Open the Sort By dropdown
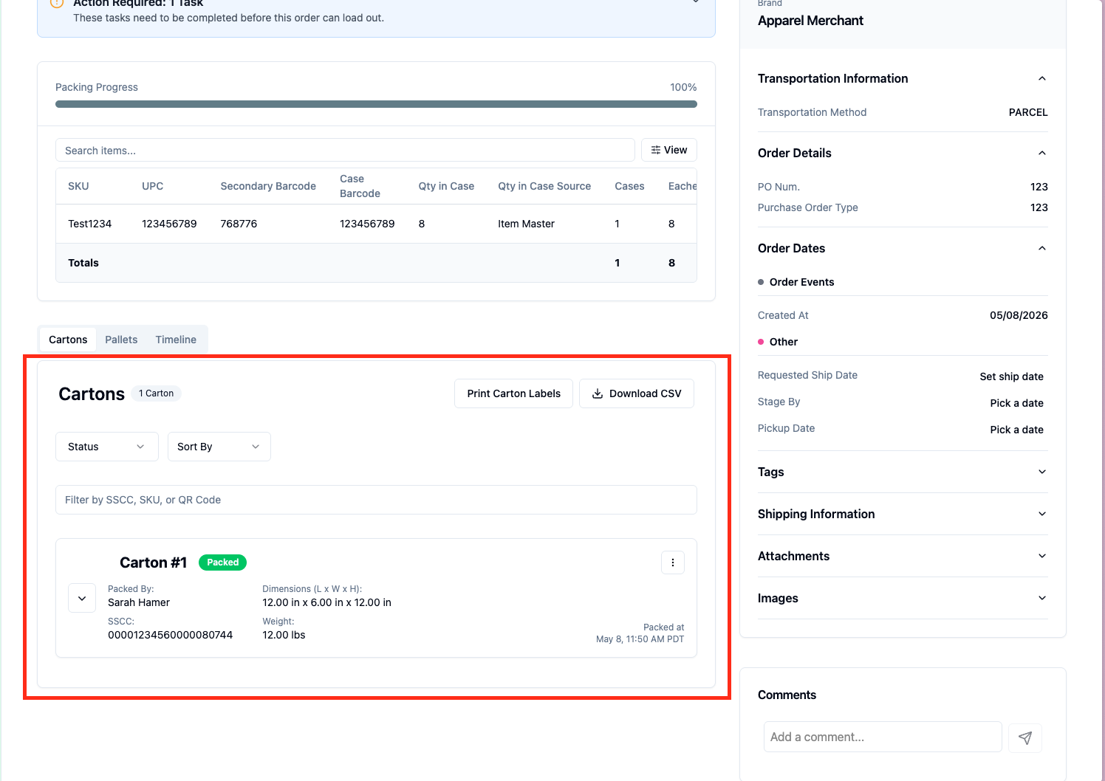 pyautogui.click(x=219, y=447)
